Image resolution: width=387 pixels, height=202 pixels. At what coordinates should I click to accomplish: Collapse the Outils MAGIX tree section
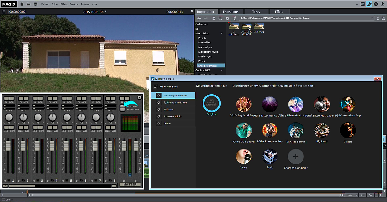[222, 70]
